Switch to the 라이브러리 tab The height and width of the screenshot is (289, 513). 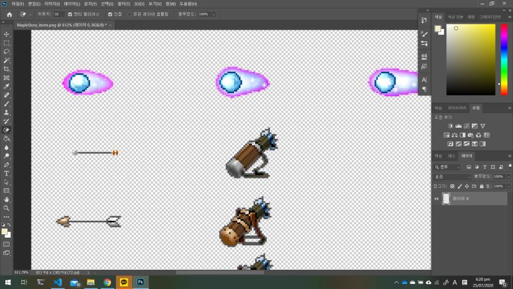[x=457, y=108]
